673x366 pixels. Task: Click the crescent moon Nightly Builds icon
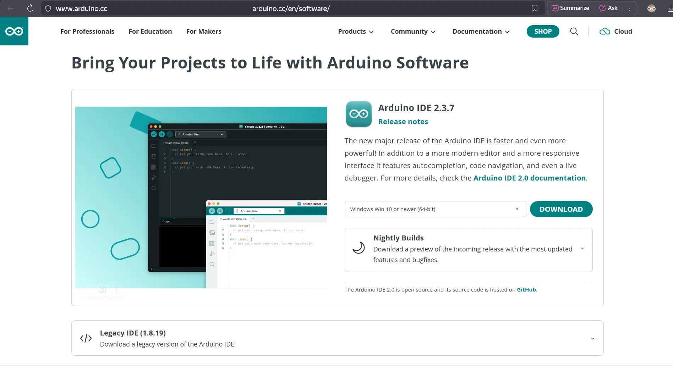coord(359,247)
